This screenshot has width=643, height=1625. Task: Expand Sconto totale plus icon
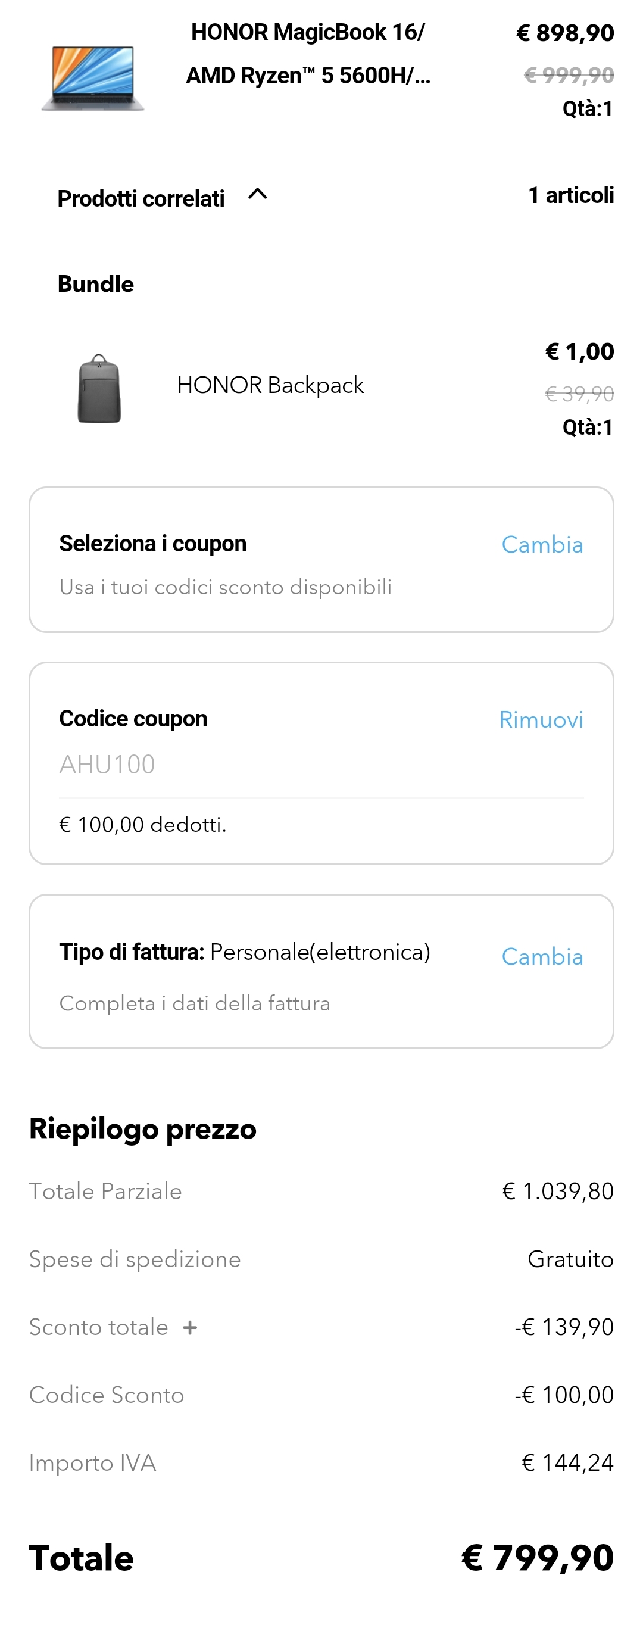click(x=190, y=1328)
